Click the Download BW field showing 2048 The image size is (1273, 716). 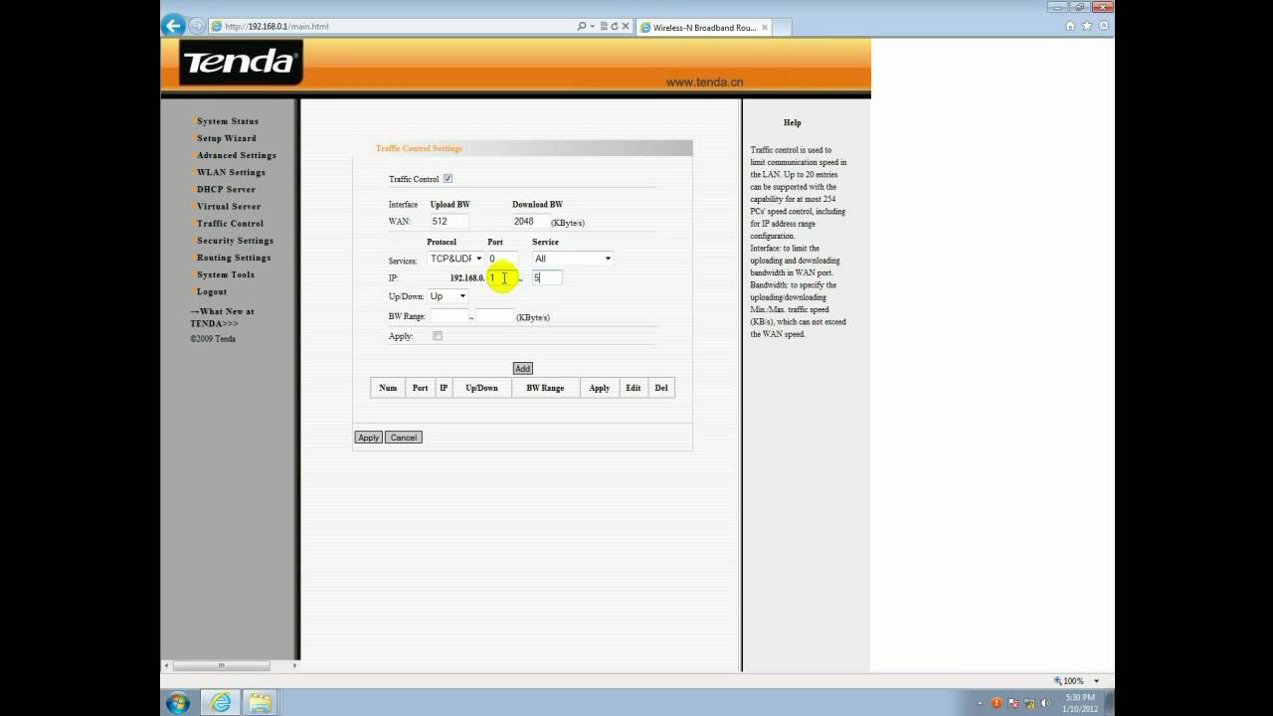[530, 222]
